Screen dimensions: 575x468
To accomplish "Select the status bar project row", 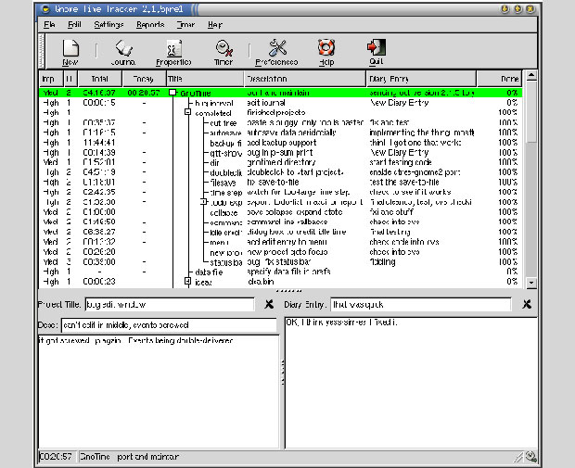I will click(280, 261).
